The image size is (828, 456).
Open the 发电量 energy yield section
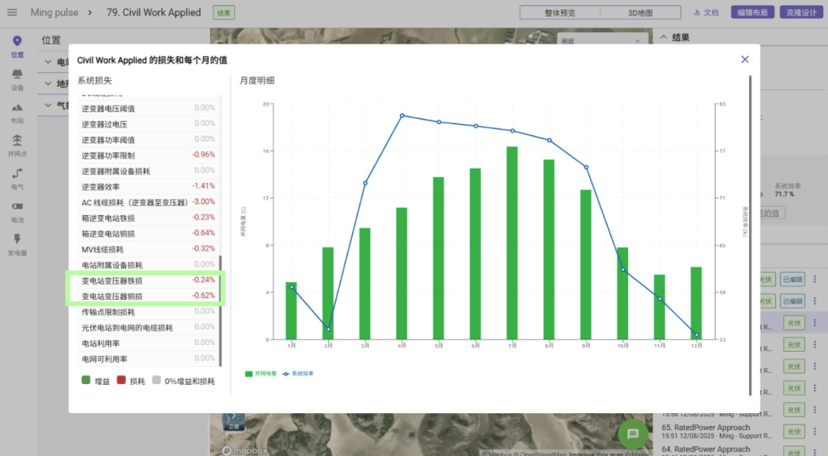pos(17,244)
